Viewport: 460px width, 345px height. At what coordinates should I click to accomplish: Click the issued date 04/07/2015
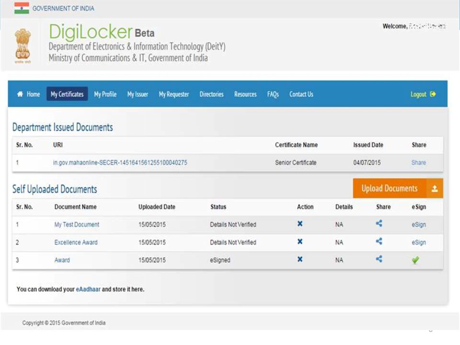point(367,162)
